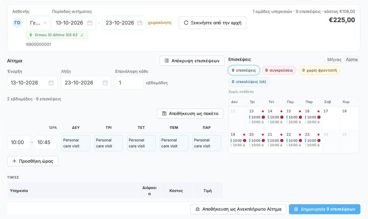This screenshot has width=368, height=219.
Task: Click the calendar icon in the Έναρξη field
Action: point(51,83)
